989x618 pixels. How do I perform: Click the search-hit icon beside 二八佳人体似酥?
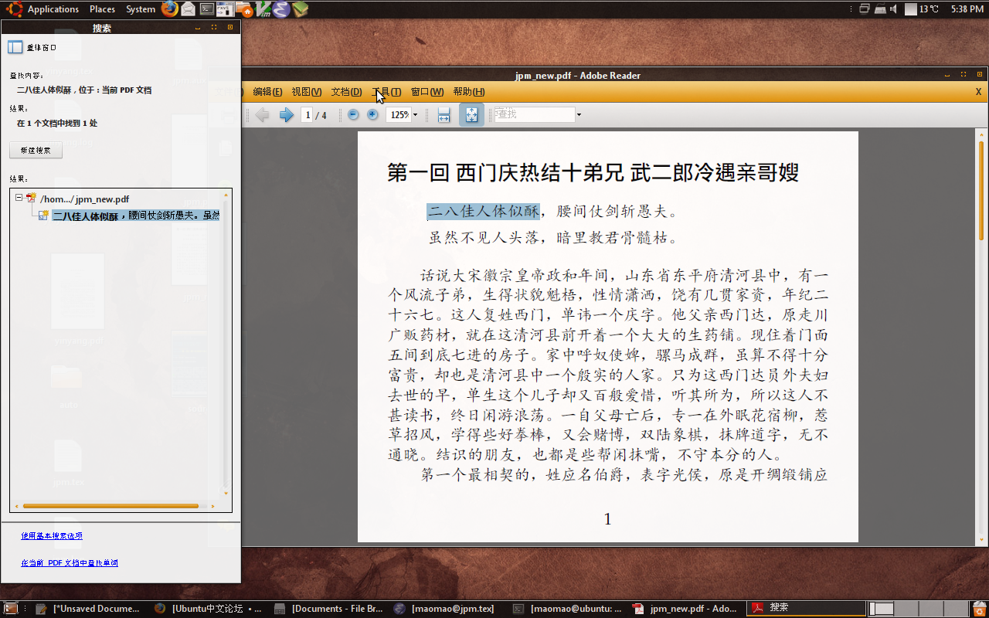(x=44, y=216)
